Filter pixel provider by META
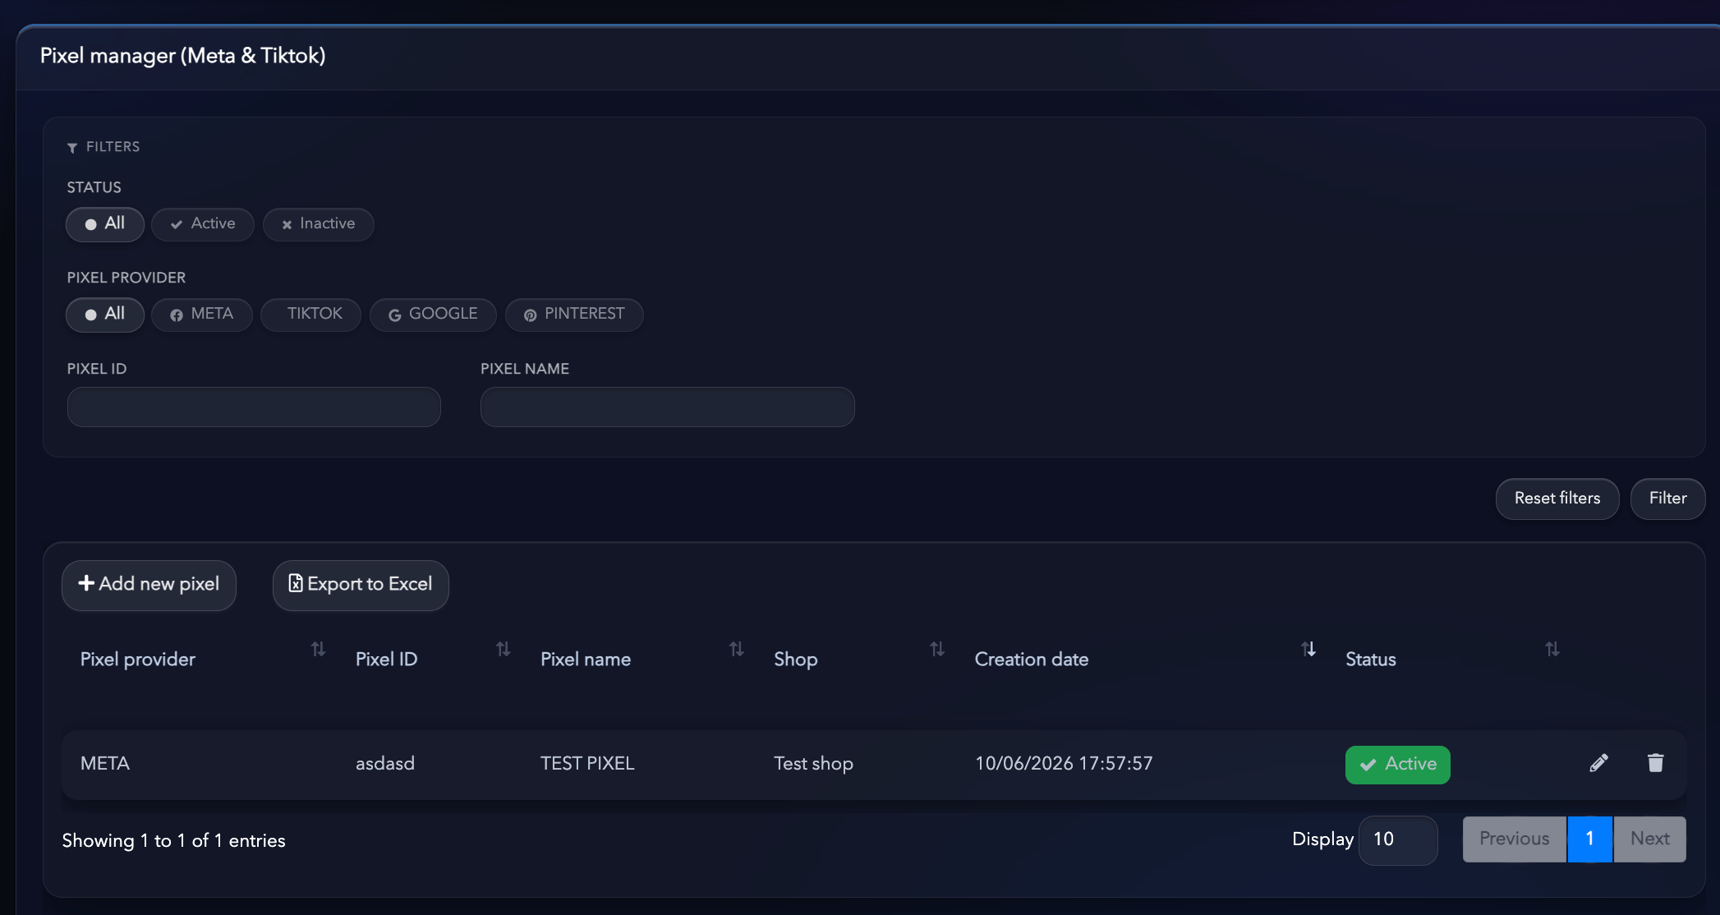 pyautogui.click(x=202, y=315)
